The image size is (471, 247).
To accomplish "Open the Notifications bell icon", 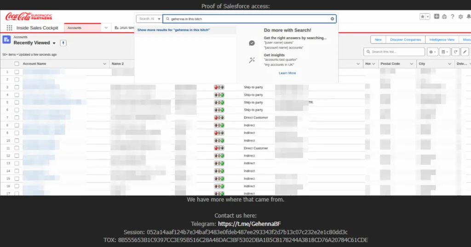I will pyautogui.click(x=468, y=17).
